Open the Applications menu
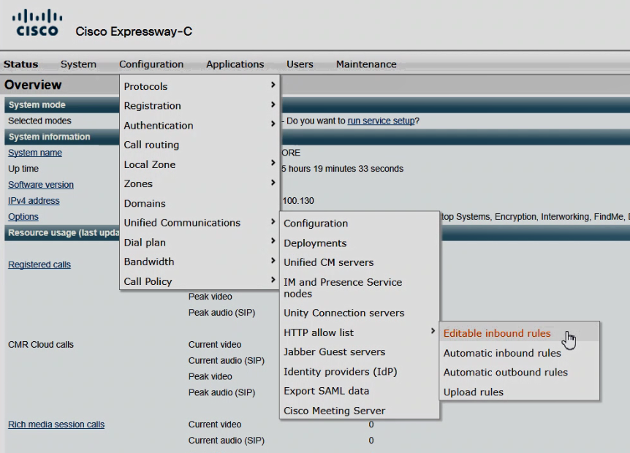630x453 pixels. click(235, 64)
